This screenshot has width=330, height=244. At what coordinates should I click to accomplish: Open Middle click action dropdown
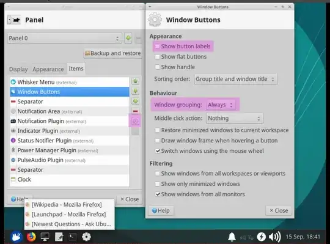(x=235, y=118)
